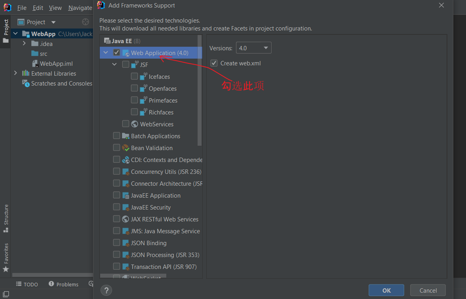This screenshot has width=466, height=299.
Task: Open the Edit menu
Action: (x=38, y=8)
